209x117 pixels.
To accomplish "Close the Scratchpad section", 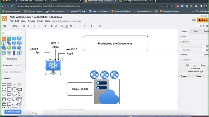I will 22,65.
